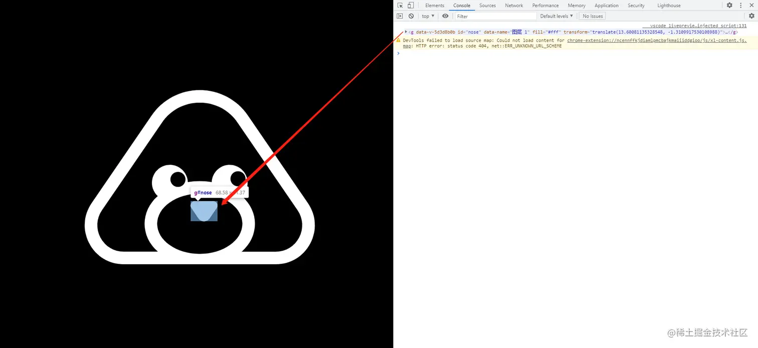Switch to the Elements tab
The width and height of the screenshot is (758, 348).
coord(435,6)
